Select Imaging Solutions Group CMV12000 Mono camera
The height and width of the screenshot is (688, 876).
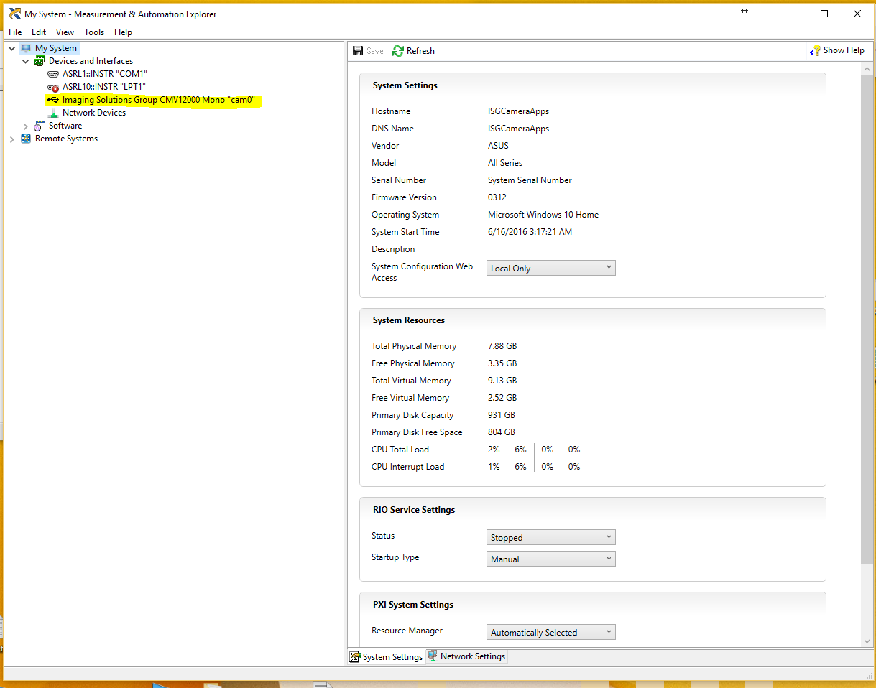click(x=159, y=100)
